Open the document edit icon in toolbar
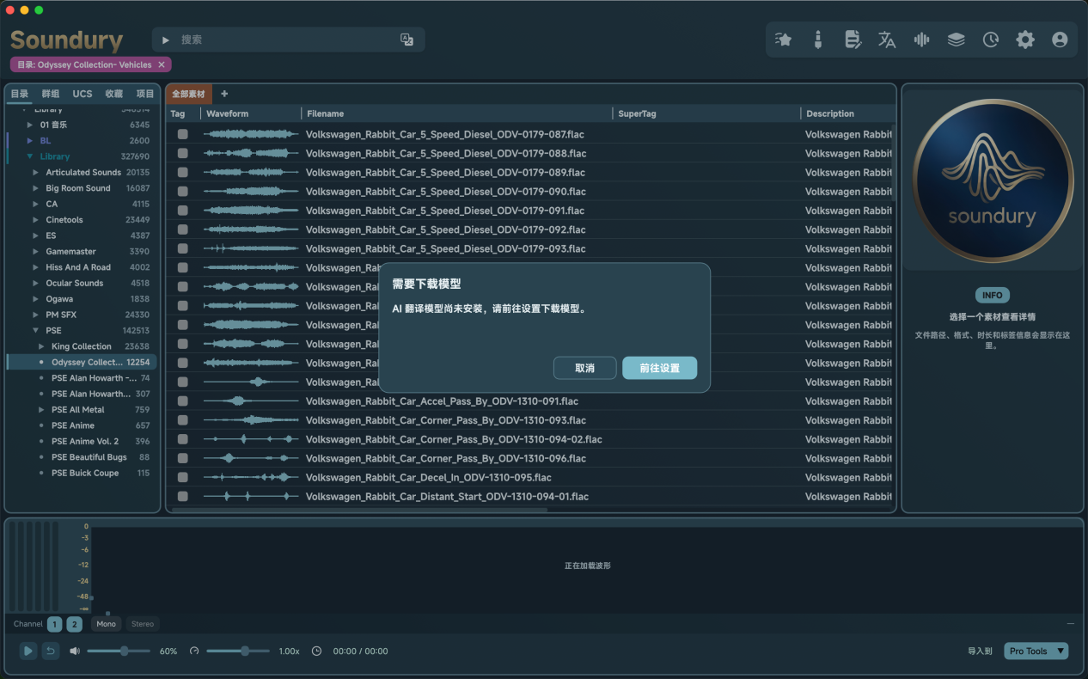Screen dimensions: 1088x679 (x=853, y=40)
